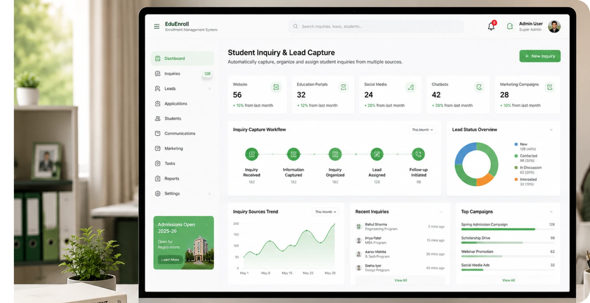
Task: Expand the Settings sidebar submenu arrow
Action: point(209,194)
